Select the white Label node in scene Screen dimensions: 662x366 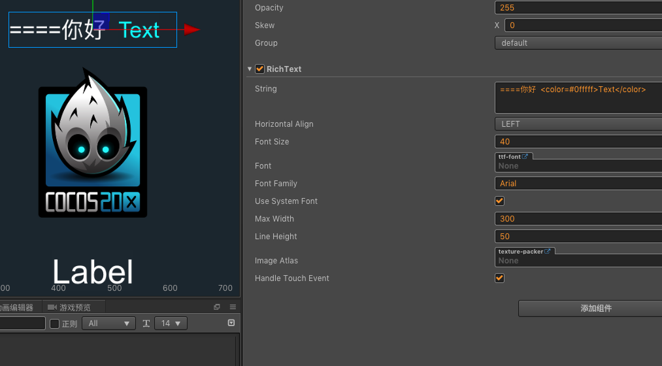tap(93, 271)
